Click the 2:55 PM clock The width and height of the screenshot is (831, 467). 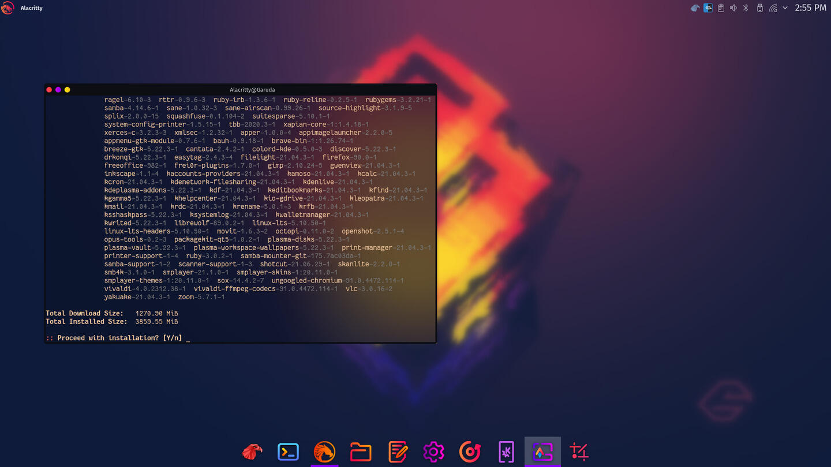pos(810,8)
